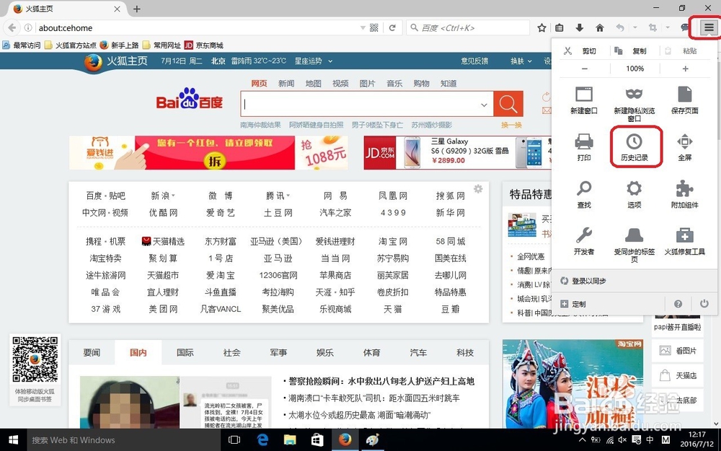Expand the 腾讯 dropdown arrow

point(288,196)
